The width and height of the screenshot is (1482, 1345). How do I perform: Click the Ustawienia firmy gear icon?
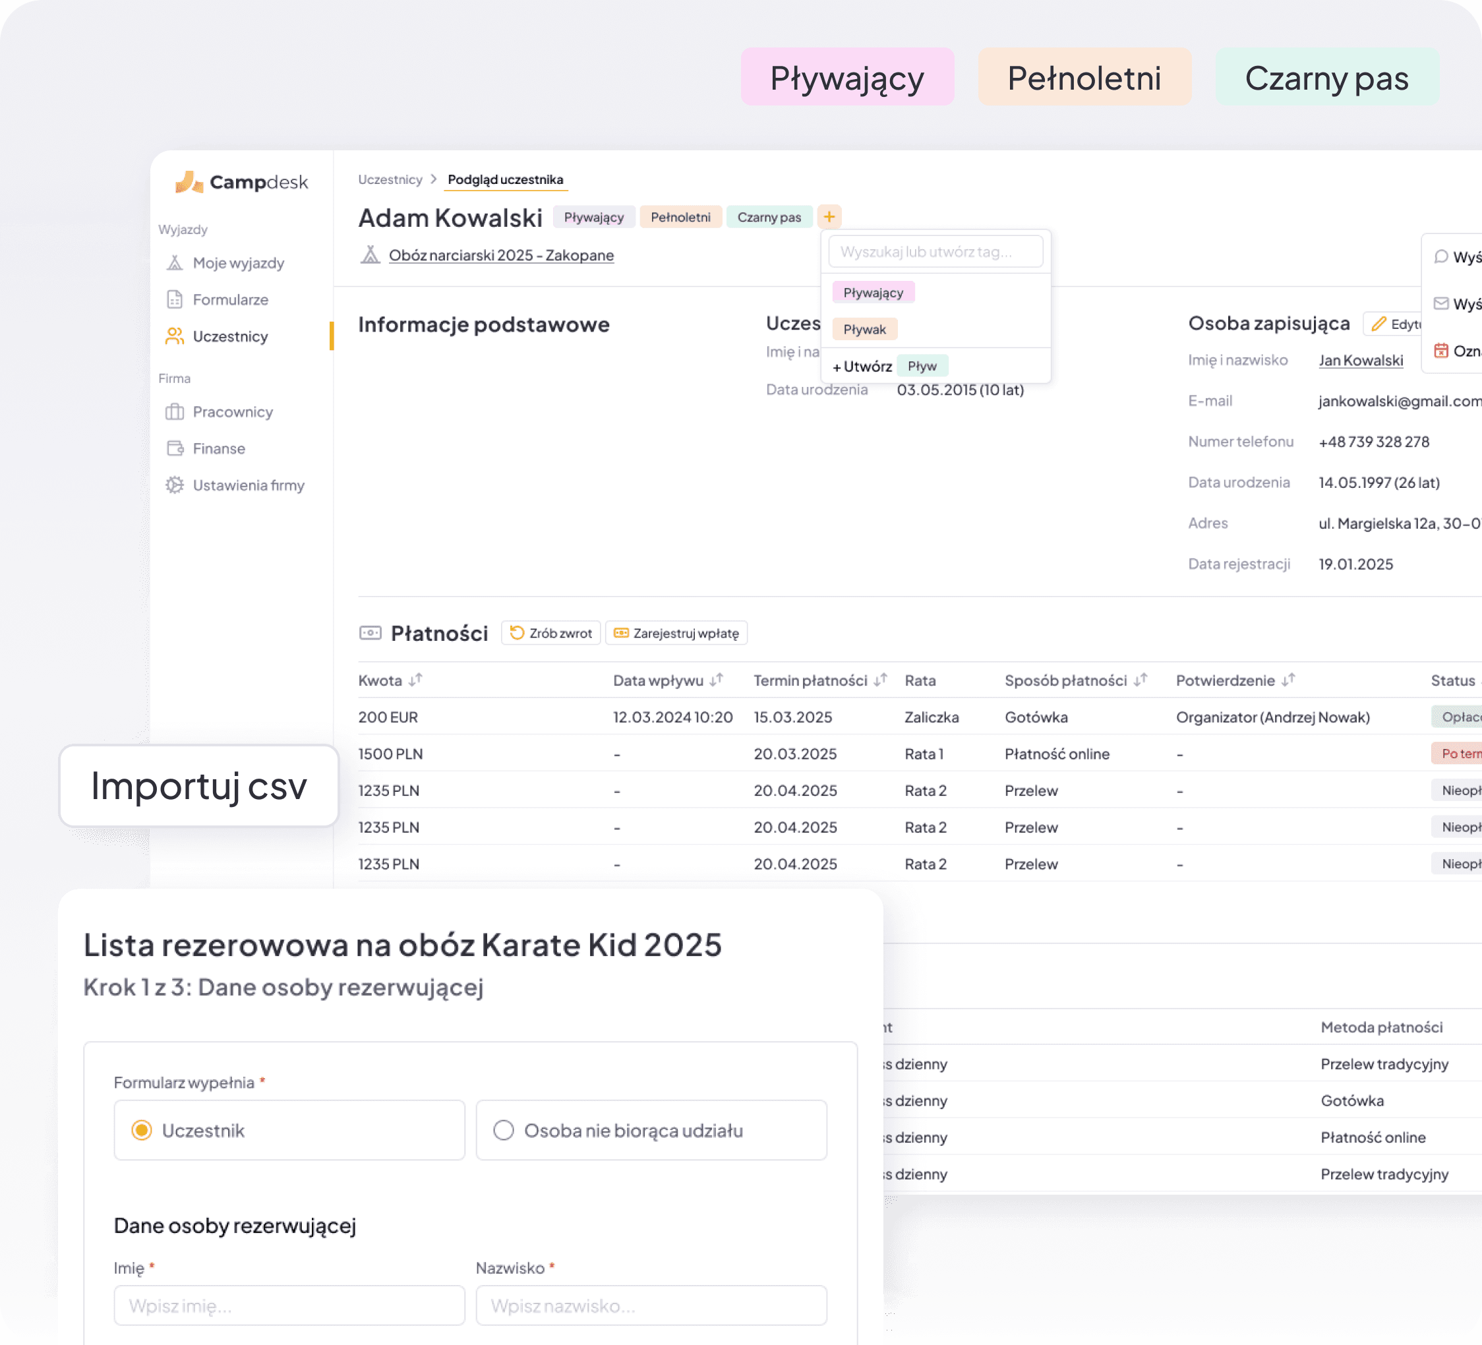click(x=174, y=485)
